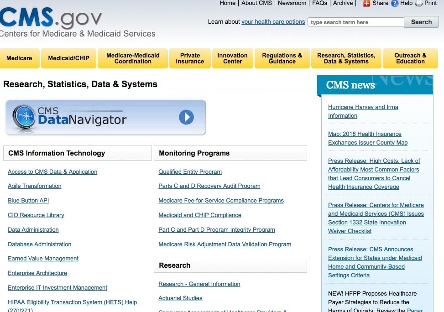This screenshot has height=312, width=444.
Task: Open Research - General Information link
Action: coord(199,284)
